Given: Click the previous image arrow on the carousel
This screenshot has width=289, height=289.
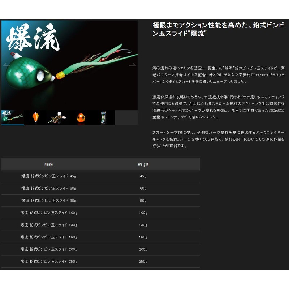Looking at the screenshot, I should click(x=6, y=65).
